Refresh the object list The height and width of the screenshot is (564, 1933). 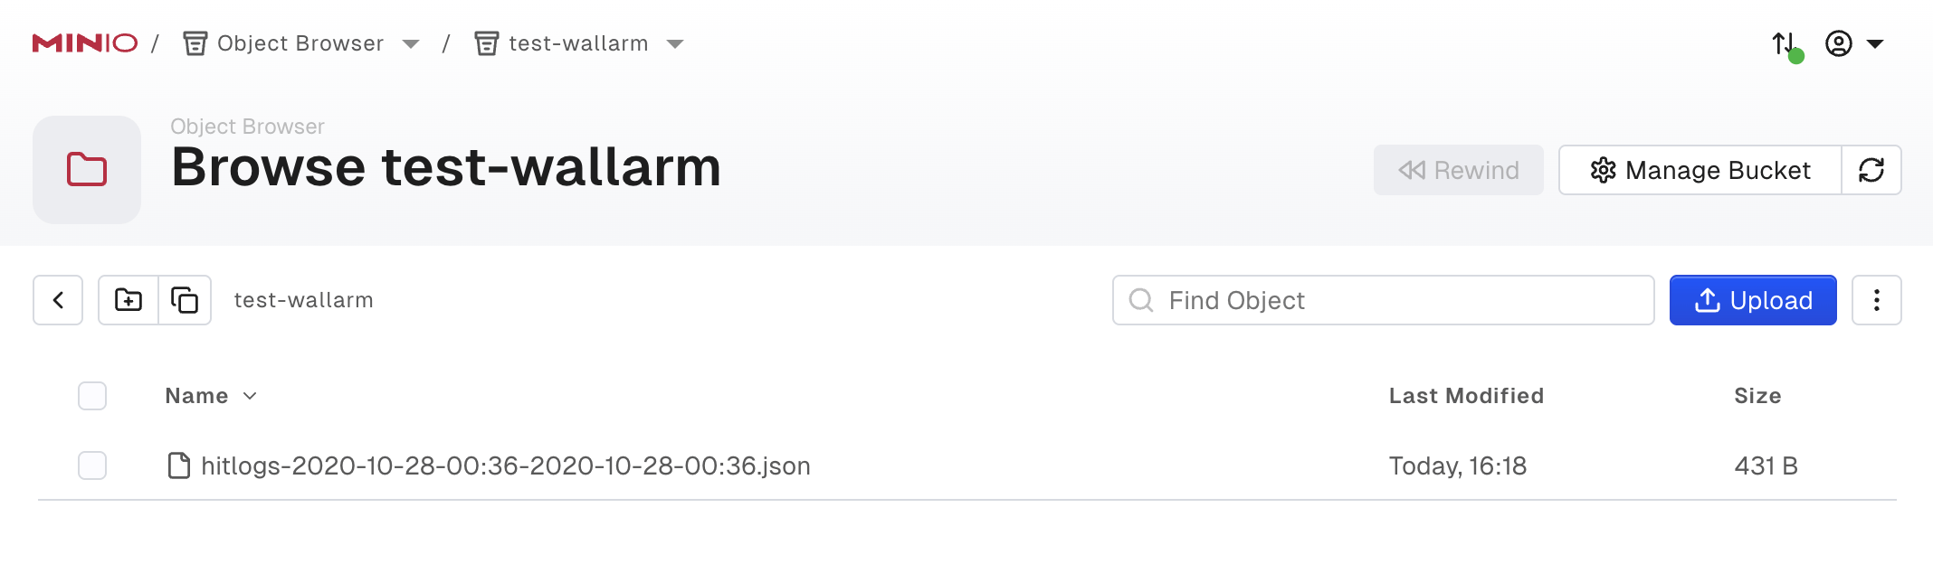tap(1871, 170)
